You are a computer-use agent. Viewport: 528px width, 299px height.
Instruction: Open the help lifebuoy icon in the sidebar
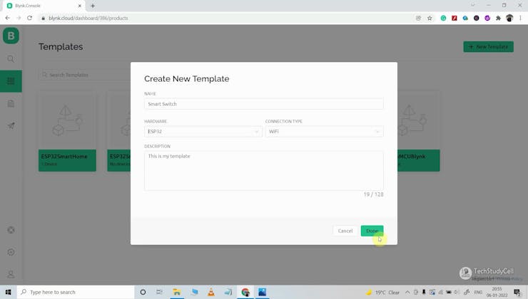pyautogui.click(x=11, y=230)
